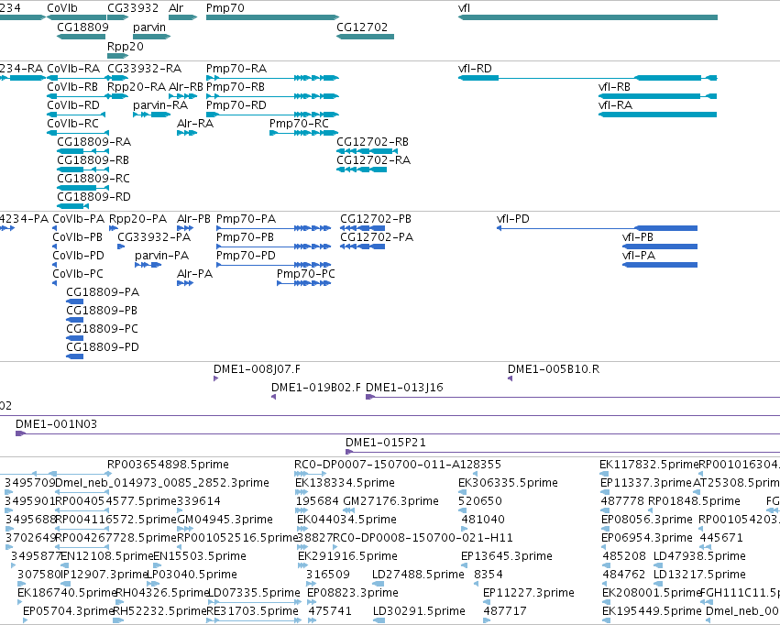Select EST GM27176.3prime
Image resolution: width=780 pixels, height=625 pixels.
click(346, 510)
